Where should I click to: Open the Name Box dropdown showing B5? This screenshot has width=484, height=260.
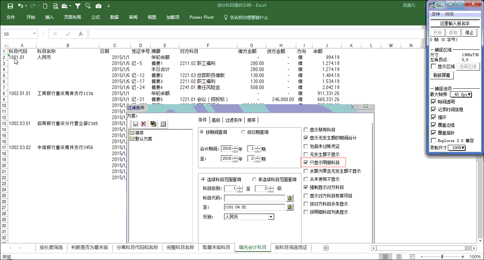pos(34,34)
